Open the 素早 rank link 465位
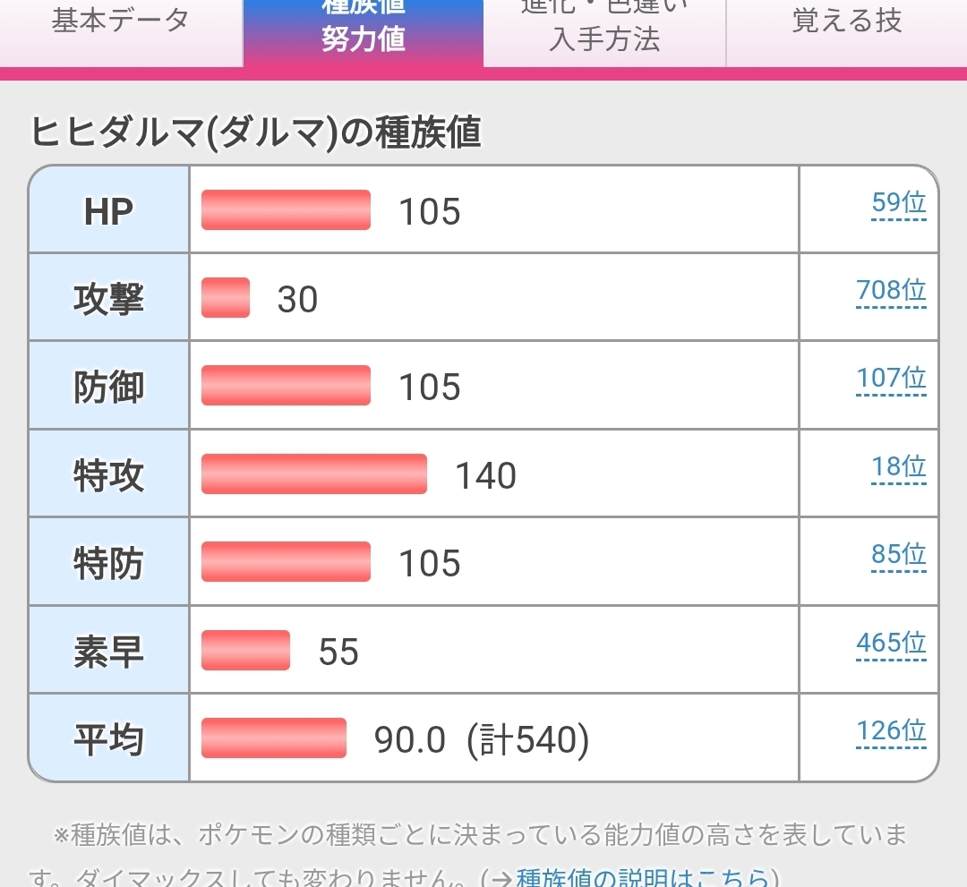This screenshot has width=967, height=887. pyautogui.click(x=891, y=644)
